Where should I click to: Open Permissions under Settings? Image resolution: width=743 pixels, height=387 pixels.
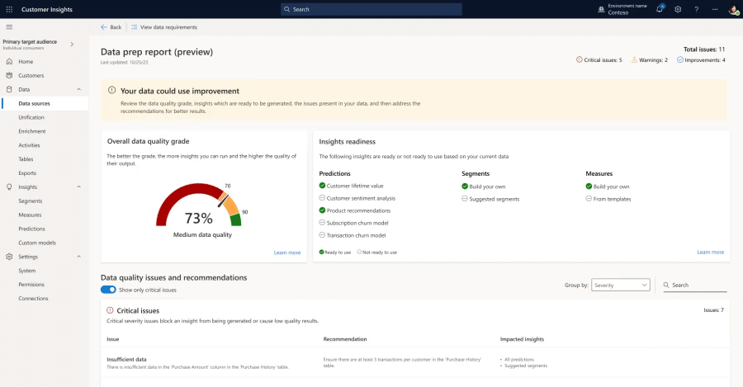click(31, 285)
